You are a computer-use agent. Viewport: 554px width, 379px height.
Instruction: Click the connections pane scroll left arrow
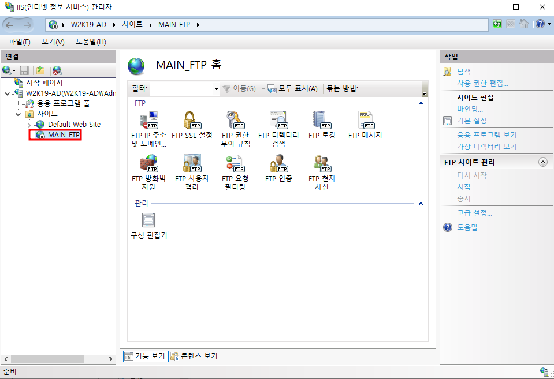click(6, 359)
